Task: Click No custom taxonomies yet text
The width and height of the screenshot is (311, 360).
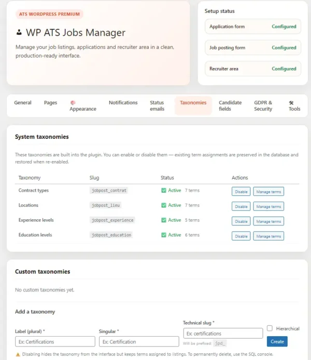Action: 45,290
